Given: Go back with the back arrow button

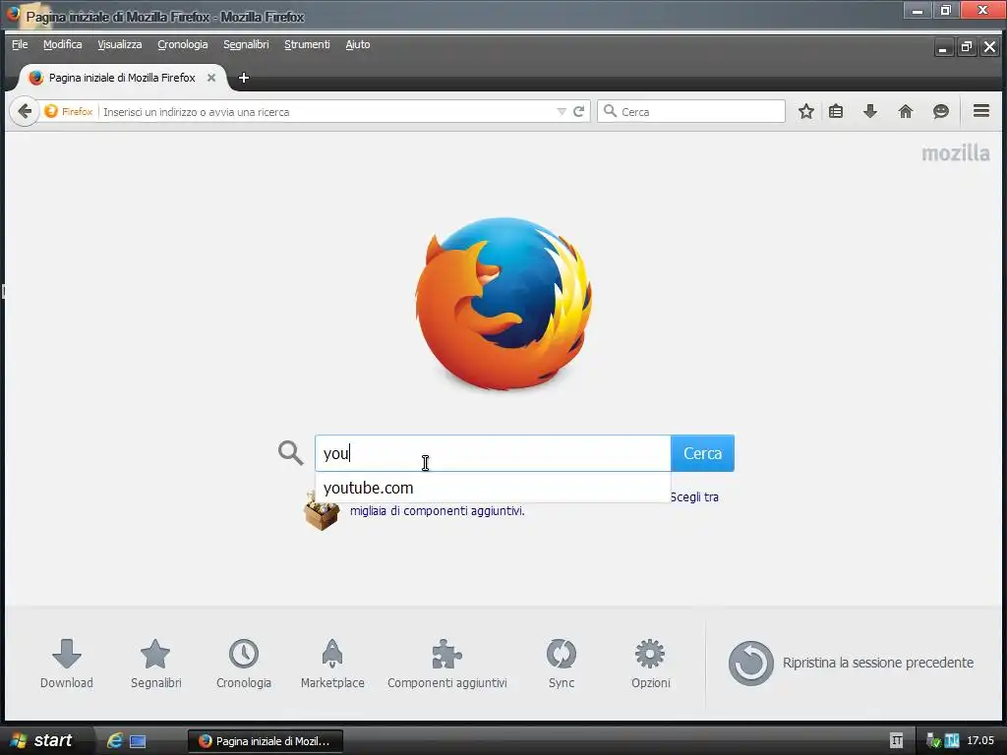Looking at the screenshot, I should [25, 111].
